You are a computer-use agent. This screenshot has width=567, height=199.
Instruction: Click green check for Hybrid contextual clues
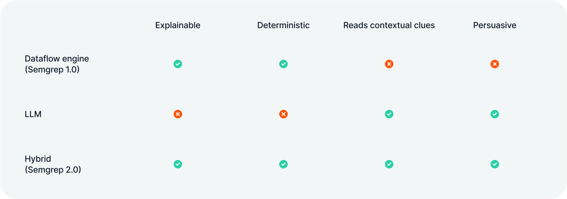click(x=389, y=164)
